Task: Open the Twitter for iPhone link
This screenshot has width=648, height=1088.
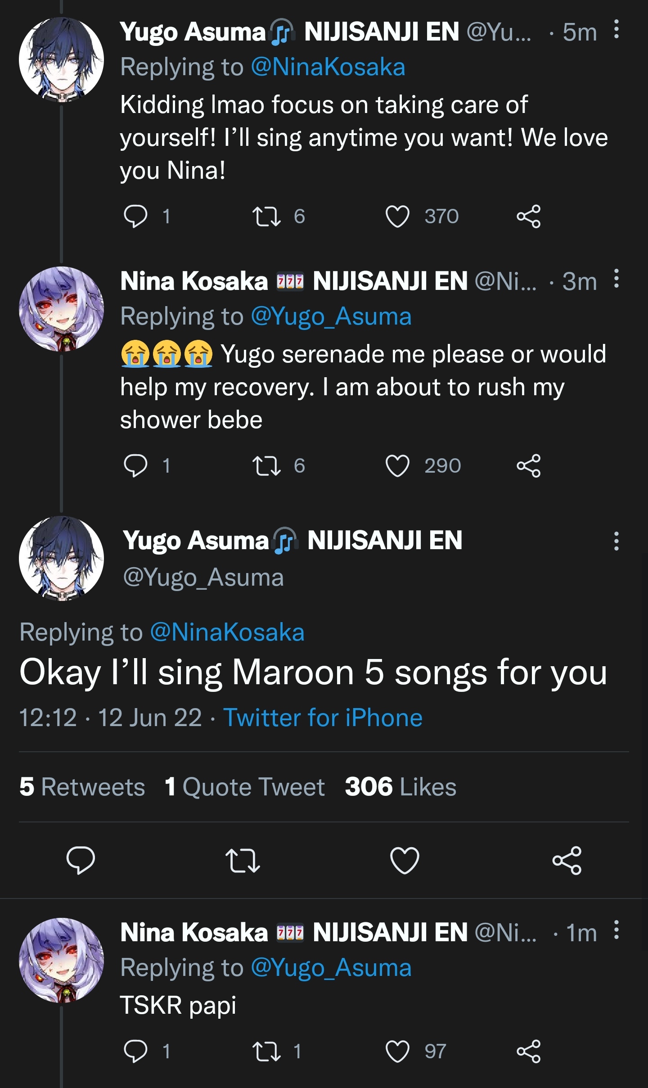Action: pos(323,717)
